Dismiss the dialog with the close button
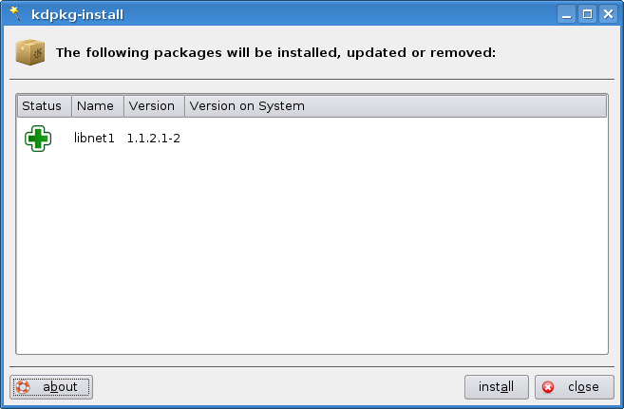Screen dimensions: 624x409 pos(575,387)
